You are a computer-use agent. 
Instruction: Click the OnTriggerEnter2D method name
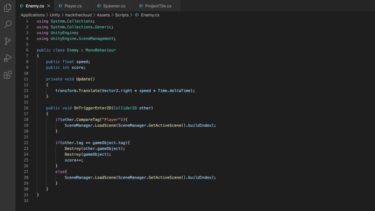click(93, 108)
